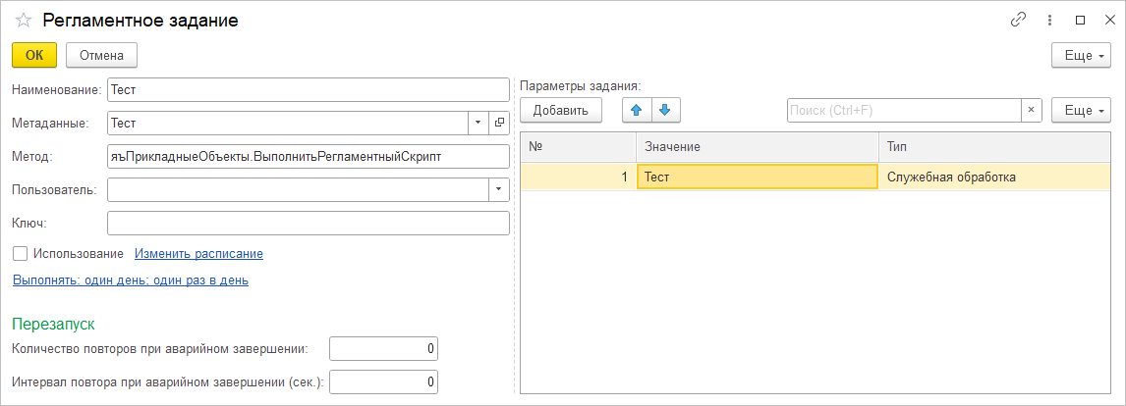Open the Еще menu beside search
This screenshot has width=1126, height=406.
coord(1081,110)
